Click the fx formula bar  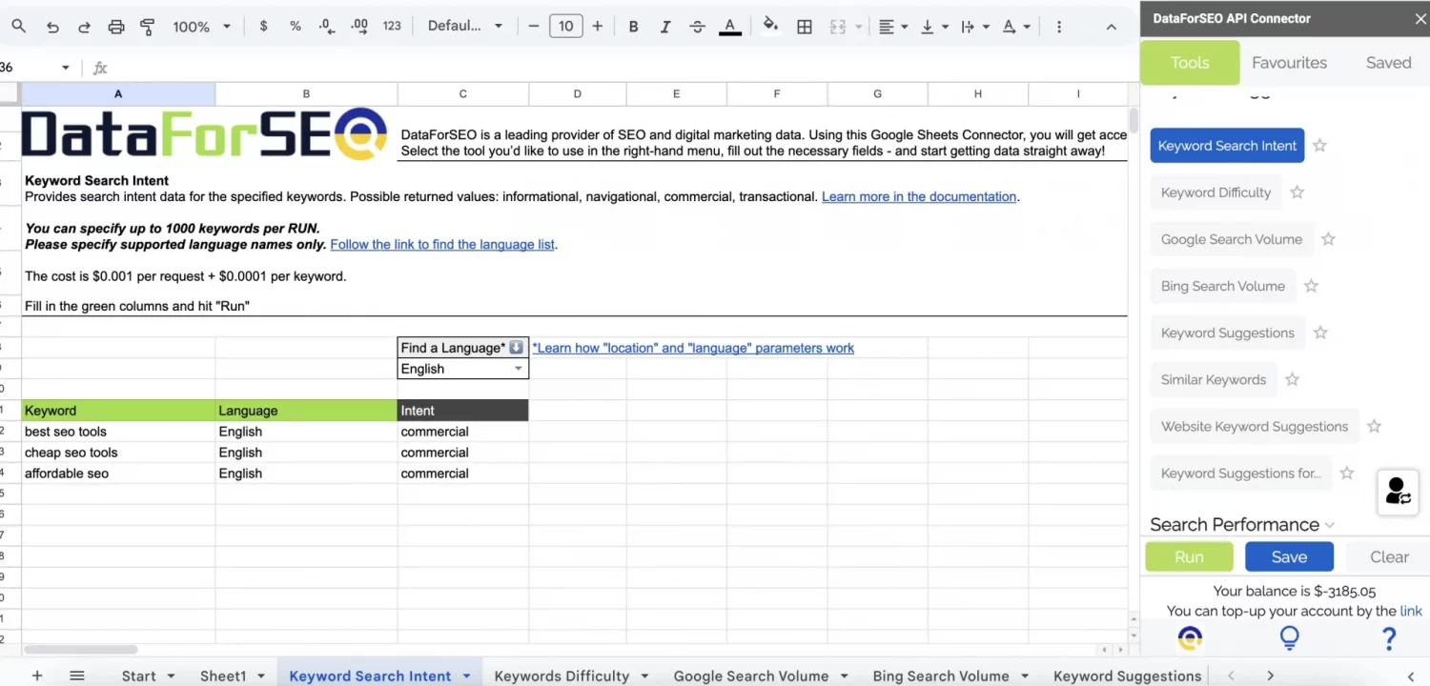coord(610,68)
